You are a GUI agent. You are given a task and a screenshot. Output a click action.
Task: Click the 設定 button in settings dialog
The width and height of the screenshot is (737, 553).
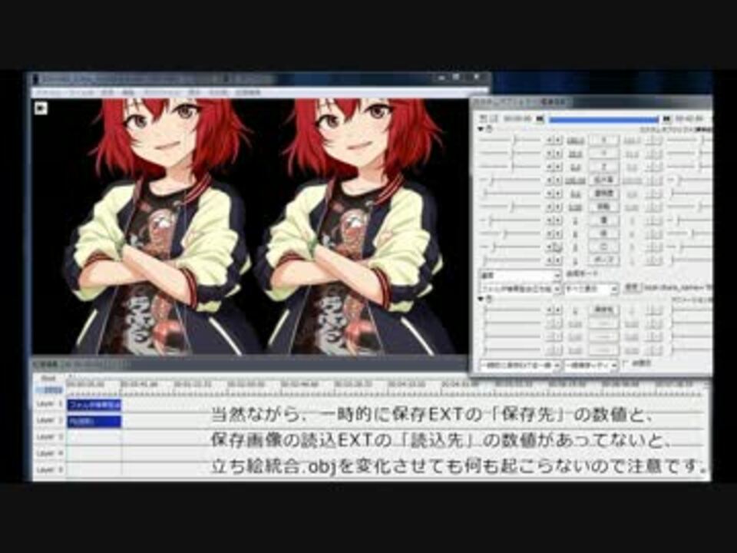tap(633, 287)
